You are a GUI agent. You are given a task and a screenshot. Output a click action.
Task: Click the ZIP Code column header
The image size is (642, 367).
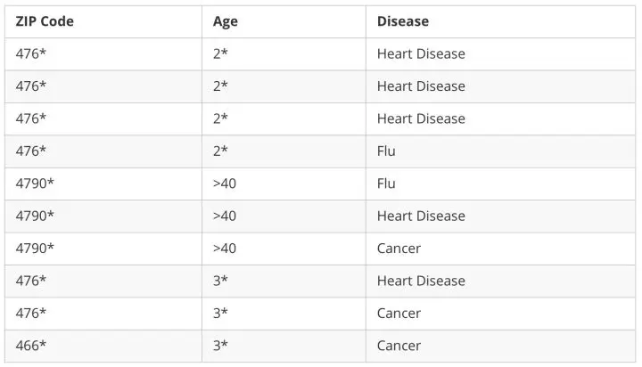(45, 21)
